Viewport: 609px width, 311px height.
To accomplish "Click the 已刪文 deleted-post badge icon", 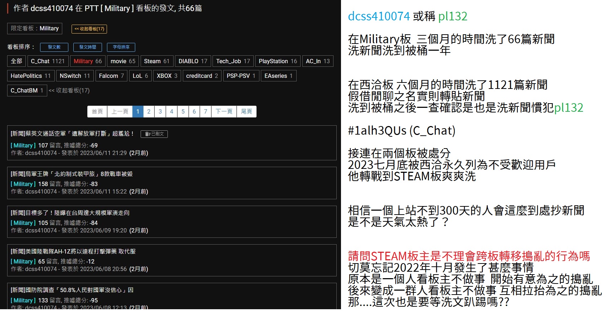I will (x=154, y=134).
